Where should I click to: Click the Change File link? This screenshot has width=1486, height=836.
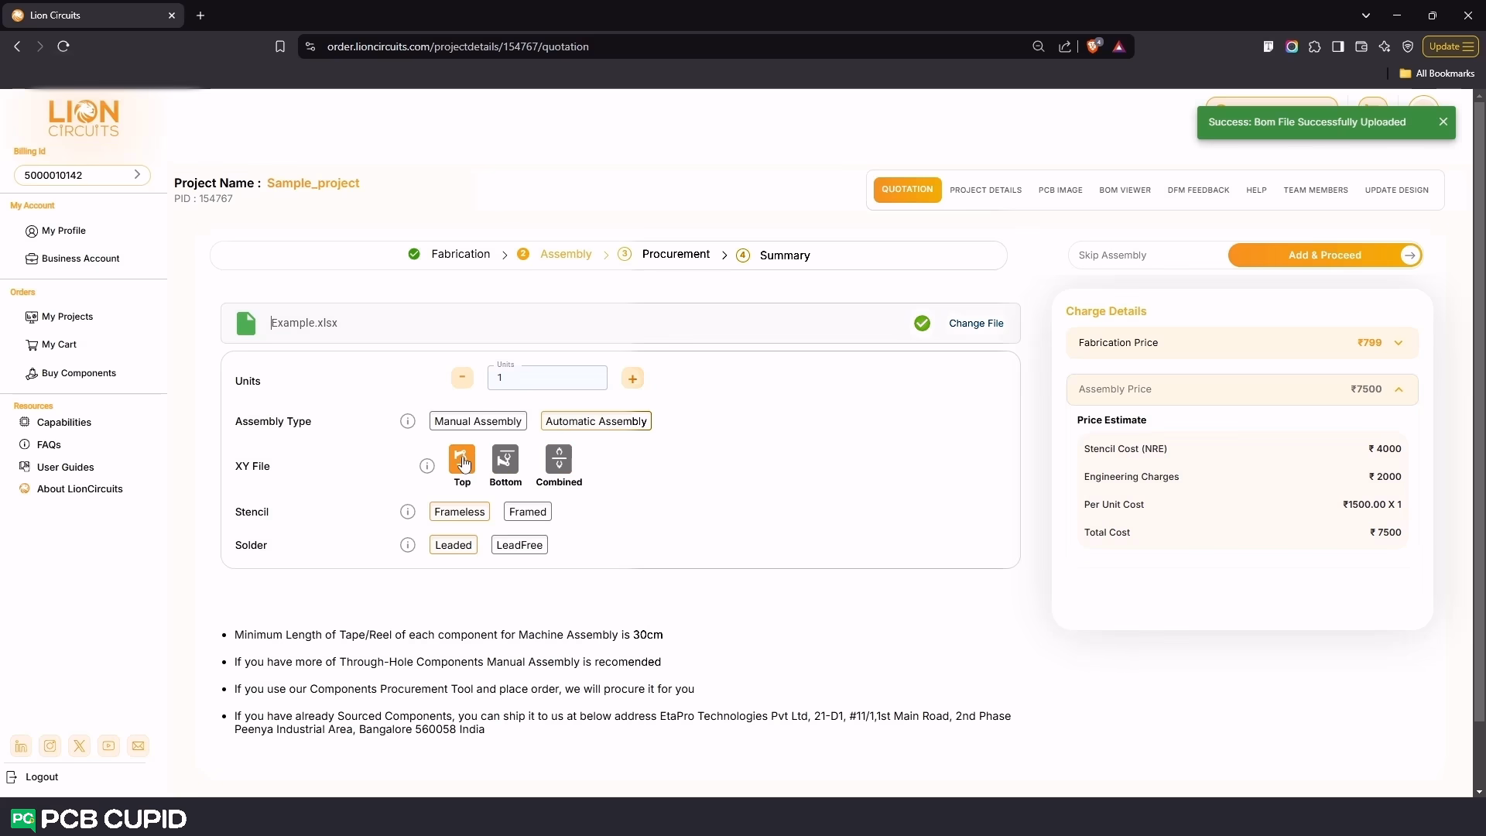[975, 324]
